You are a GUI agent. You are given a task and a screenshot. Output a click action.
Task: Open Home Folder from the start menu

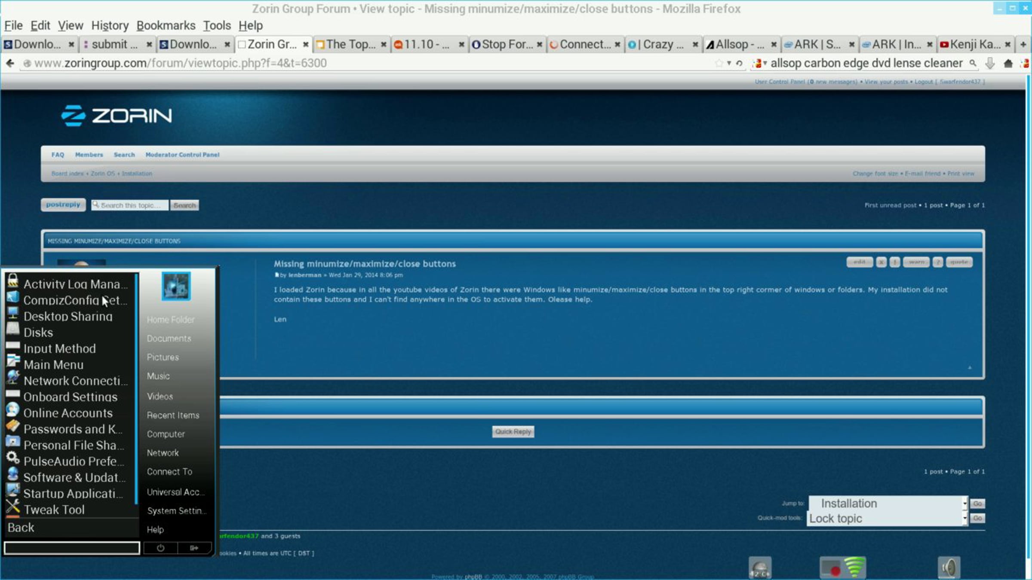171,320
